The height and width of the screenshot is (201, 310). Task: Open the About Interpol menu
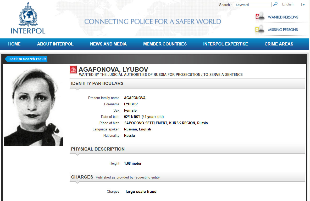[55, 44]
